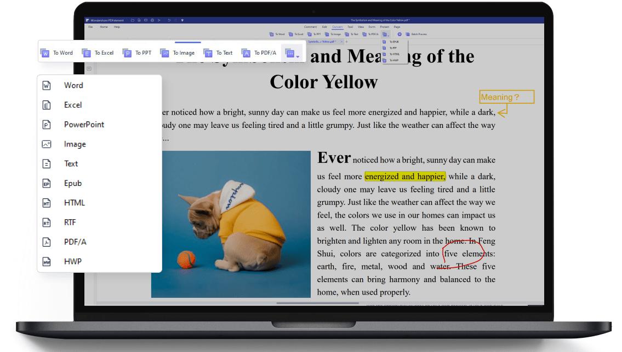Click the To EPUB option in small dropdown
The height and width of the screenshot is (352, 622).
point(394,42)
